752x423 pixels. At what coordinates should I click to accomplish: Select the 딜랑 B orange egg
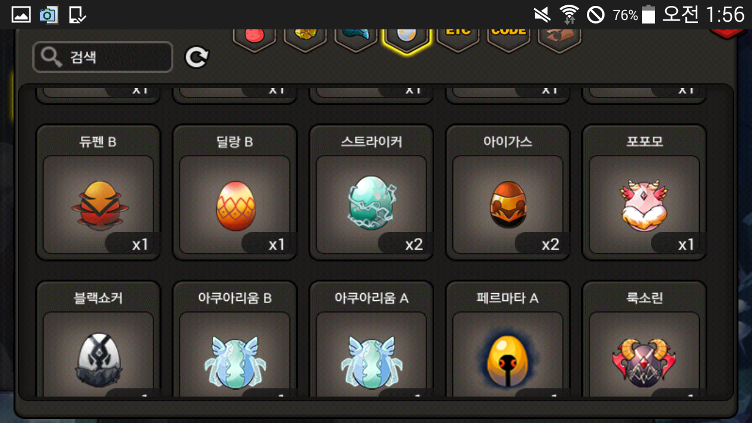point(234,193)
